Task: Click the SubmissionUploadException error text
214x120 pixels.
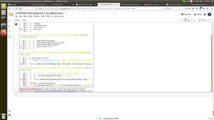Action: click(31, 89)
